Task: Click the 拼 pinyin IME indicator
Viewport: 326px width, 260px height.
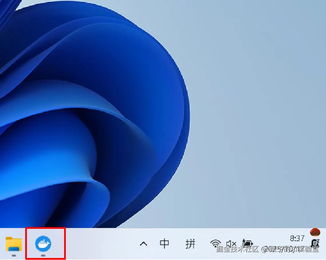Action: click(x=190, y=244)
